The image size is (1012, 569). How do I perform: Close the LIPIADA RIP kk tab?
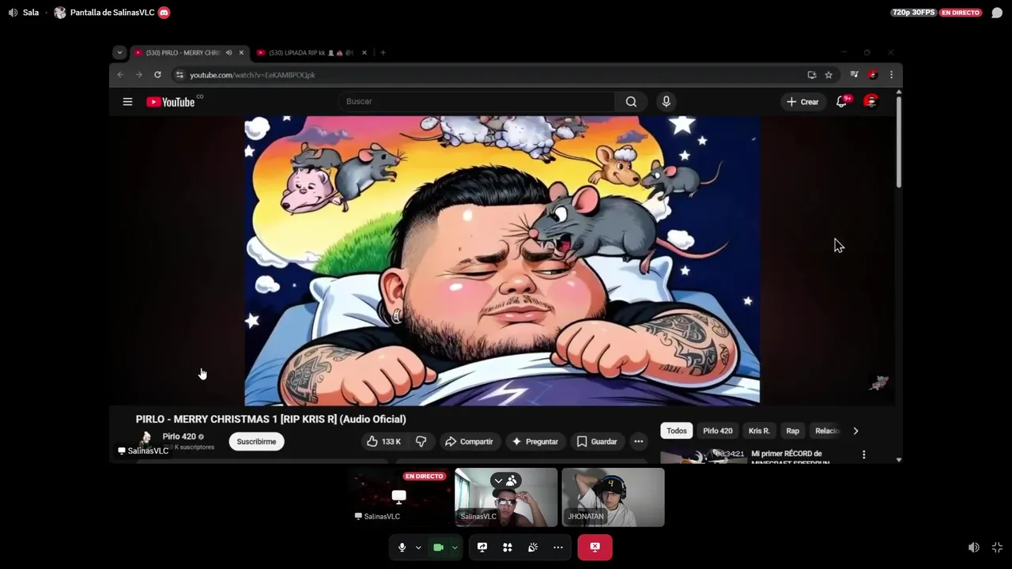click(364, 53)
